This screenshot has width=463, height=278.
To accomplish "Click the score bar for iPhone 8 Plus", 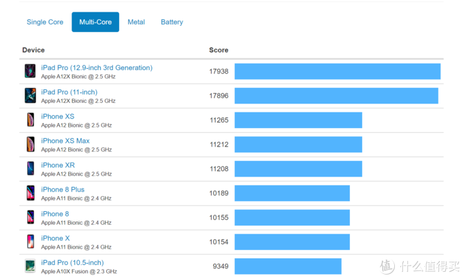I will (x=292, y=194).
